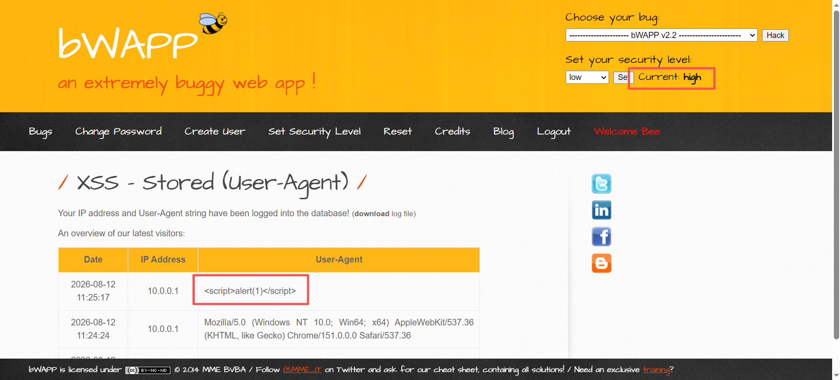The height and width of the screenshot is (380, 840).
Task: Click the IP Address column header
Action: [x=163, y=259]
